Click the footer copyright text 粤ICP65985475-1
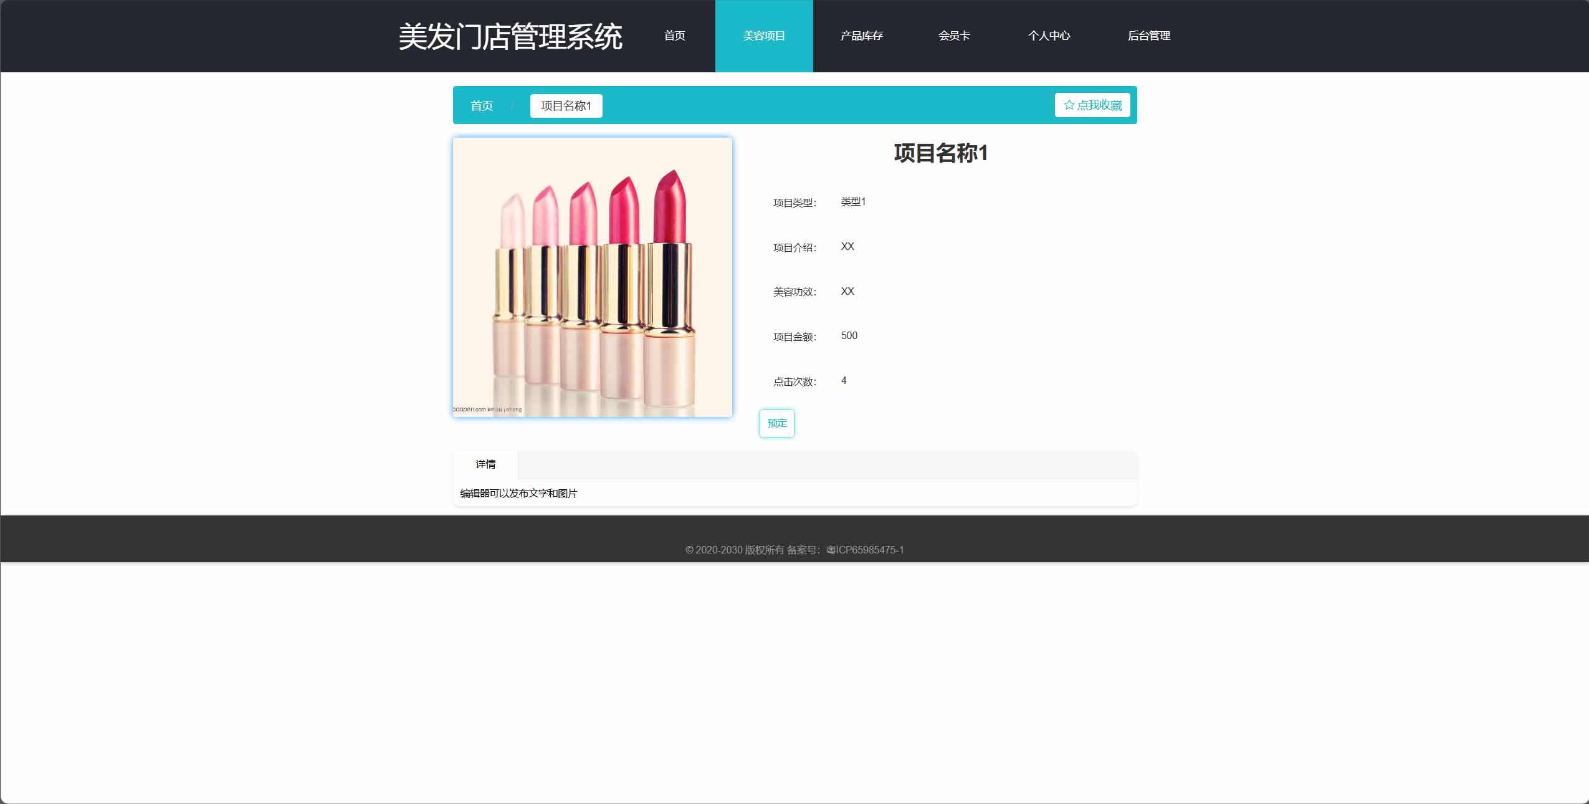 tap(865, 550)
